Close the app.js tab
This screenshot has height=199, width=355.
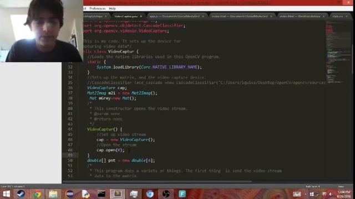click(x=203, y=16)
